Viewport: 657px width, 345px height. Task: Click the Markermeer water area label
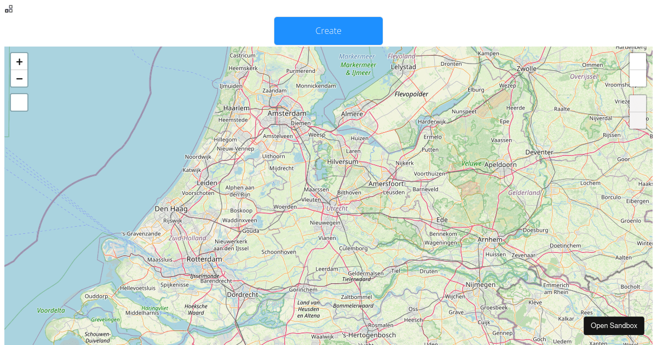coord(357,56)
